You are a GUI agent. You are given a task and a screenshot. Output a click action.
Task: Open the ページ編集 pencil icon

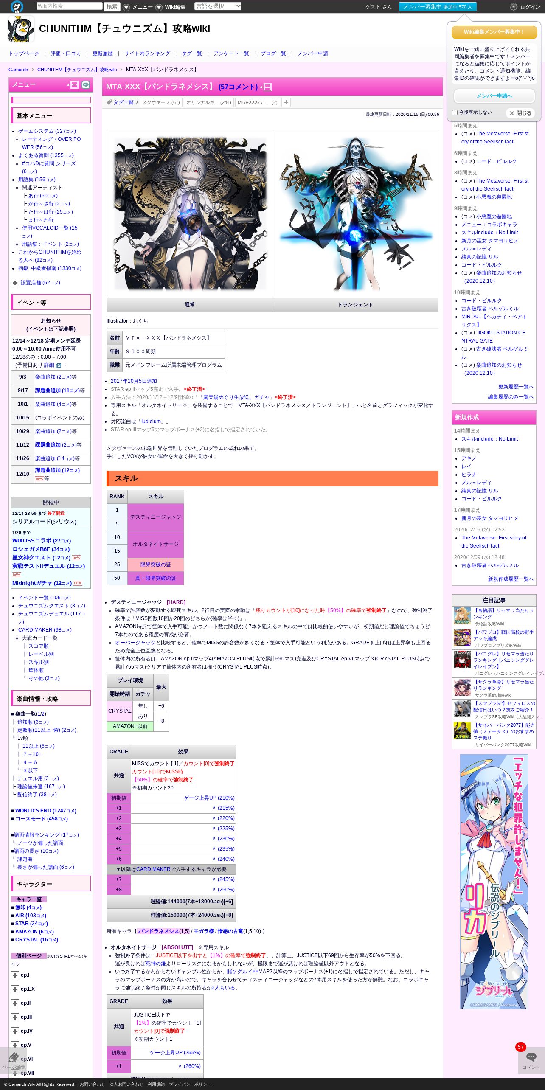(14, 1058)
